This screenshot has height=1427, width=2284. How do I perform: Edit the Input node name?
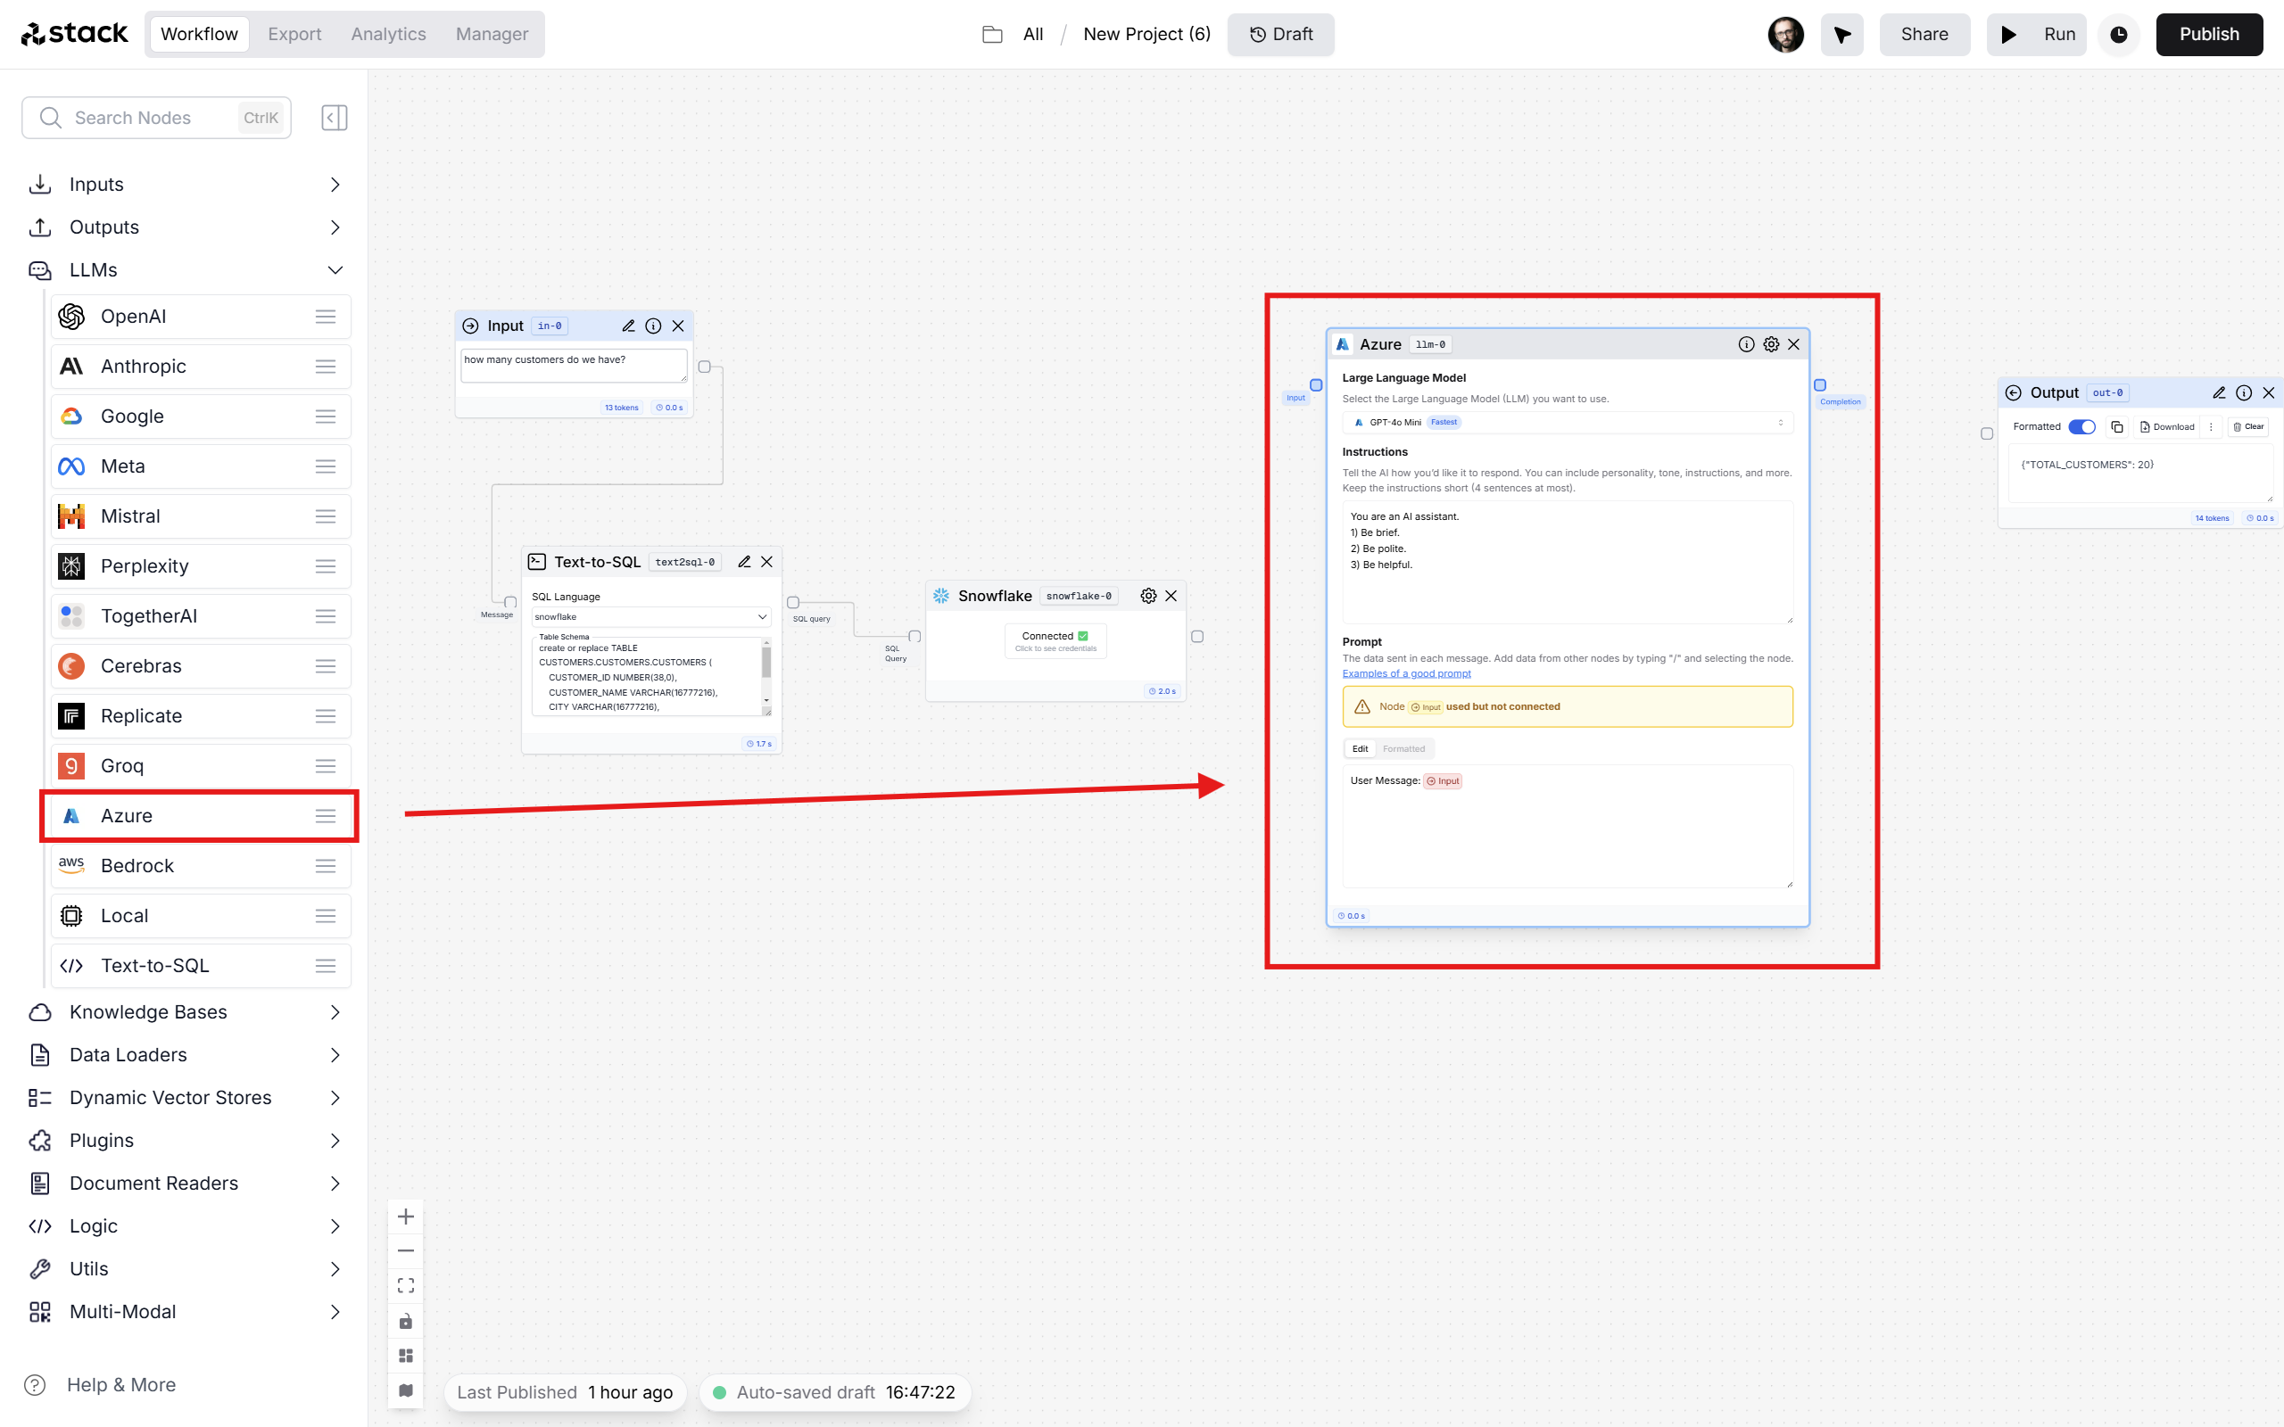629,326
